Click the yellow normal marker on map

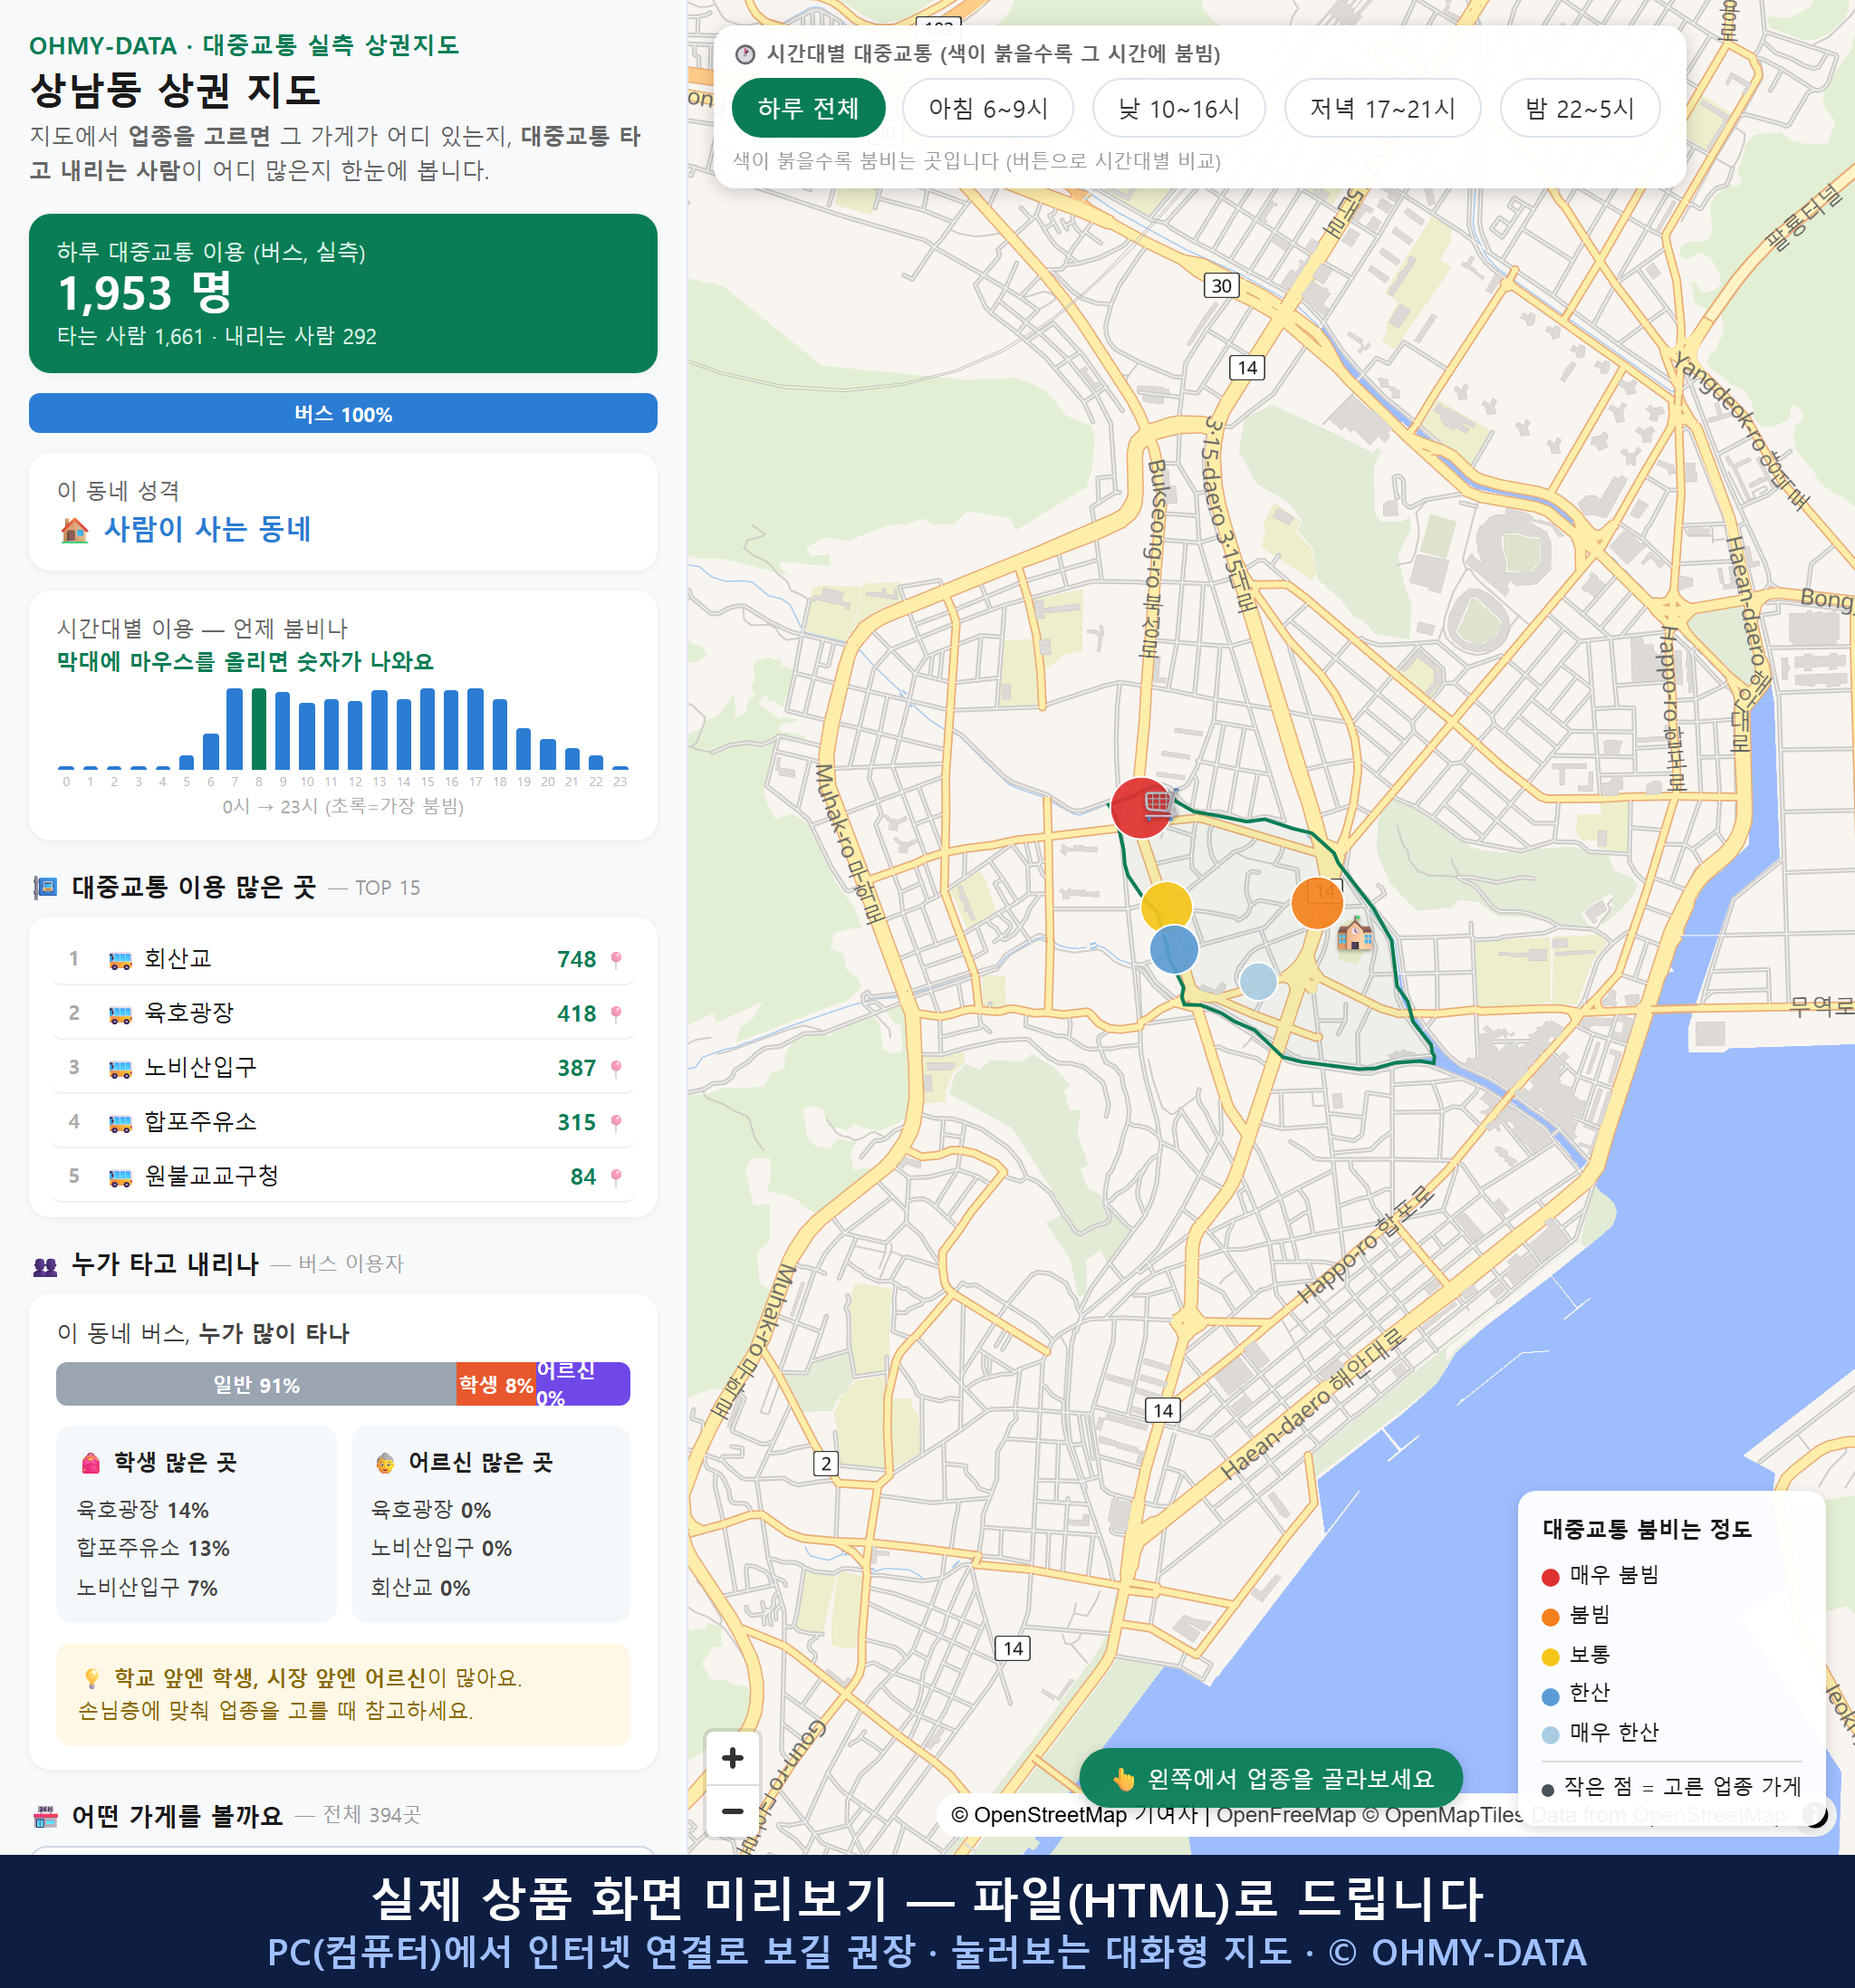pyautogui.click(x=1166, y=907)
